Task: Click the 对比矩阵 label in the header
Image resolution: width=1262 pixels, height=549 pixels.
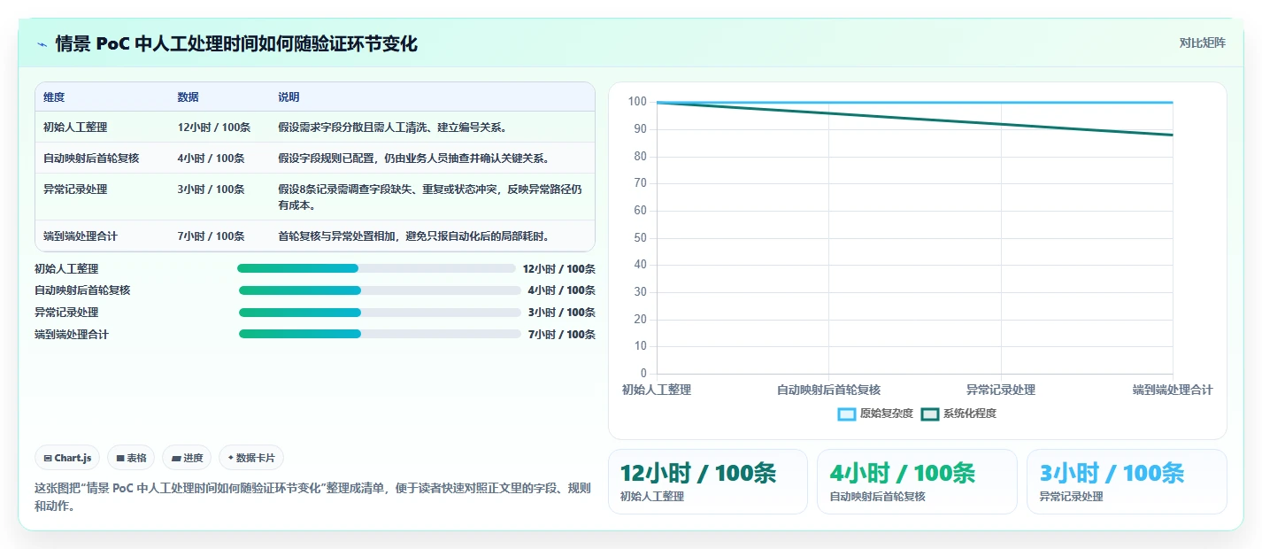Action: tap(1203, 43)
